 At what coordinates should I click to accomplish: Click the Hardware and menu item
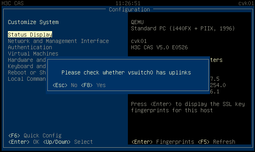point(27,60)
